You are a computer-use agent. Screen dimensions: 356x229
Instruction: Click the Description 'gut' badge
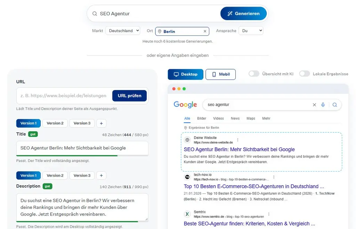click(x=47, y=186)
